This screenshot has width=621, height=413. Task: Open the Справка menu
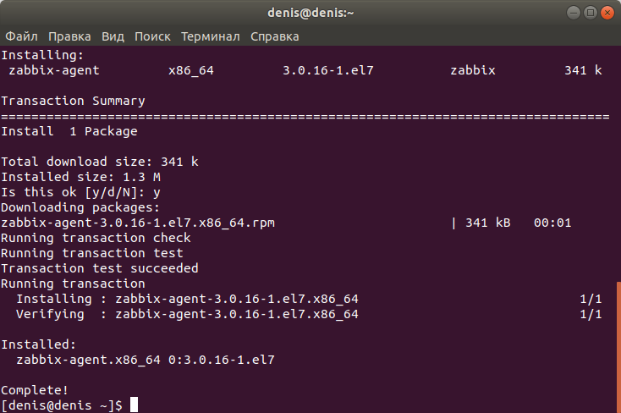274,36
